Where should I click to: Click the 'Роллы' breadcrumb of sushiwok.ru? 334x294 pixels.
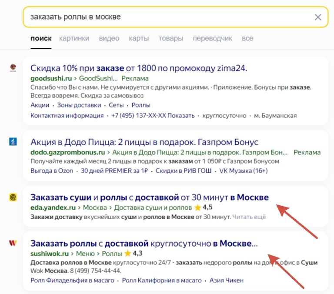[x=112, y=254]
